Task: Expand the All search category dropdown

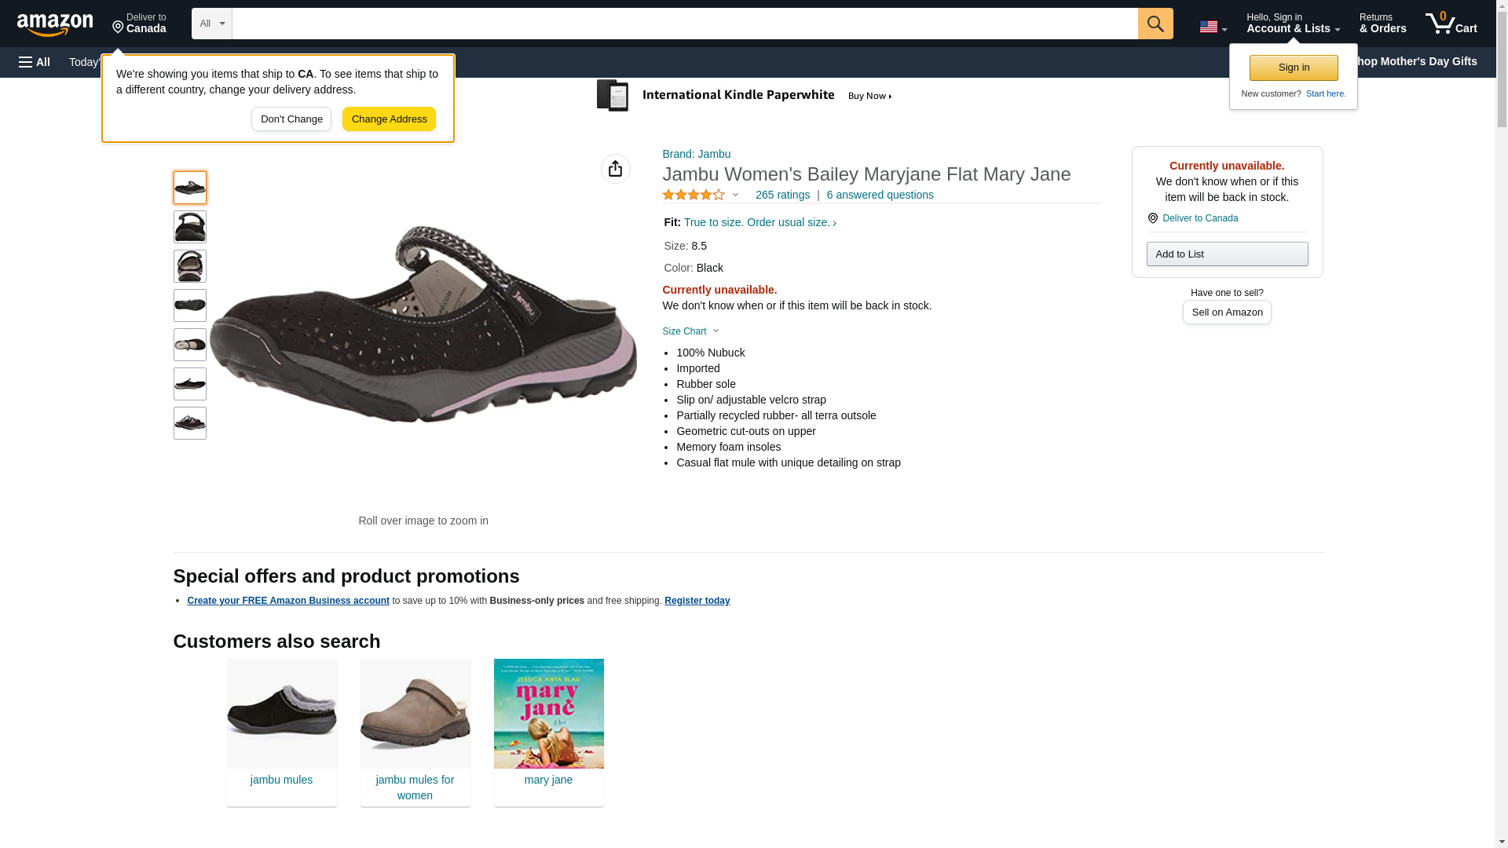Action: 211,24
